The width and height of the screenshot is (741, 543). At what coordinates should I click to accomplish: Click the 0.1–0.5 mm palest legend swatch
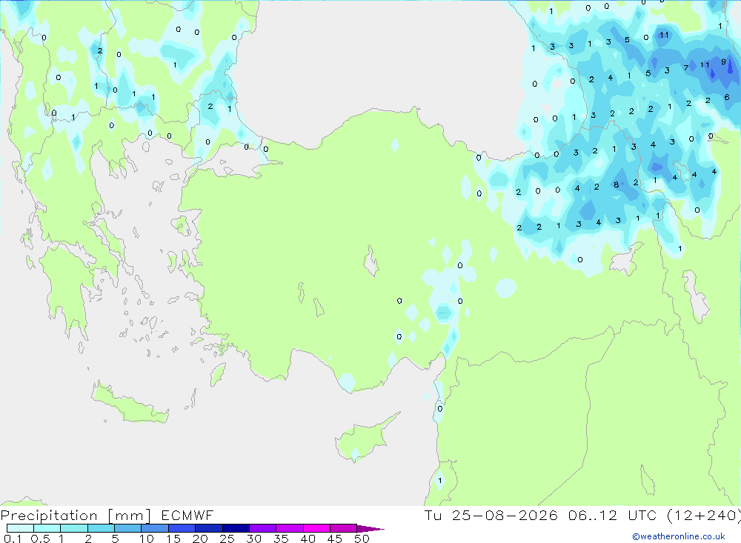[x=20, y=528]
